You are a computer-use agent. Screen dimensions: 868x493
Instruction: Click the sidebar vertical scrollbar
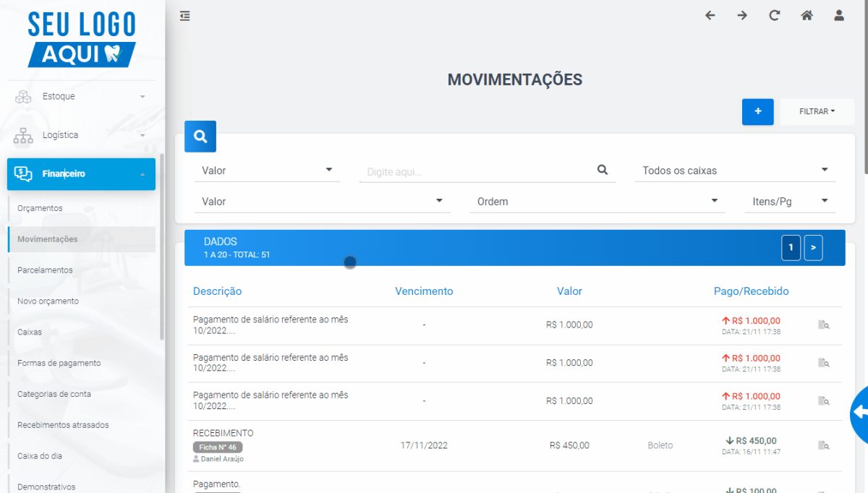(x=162, y=246)
